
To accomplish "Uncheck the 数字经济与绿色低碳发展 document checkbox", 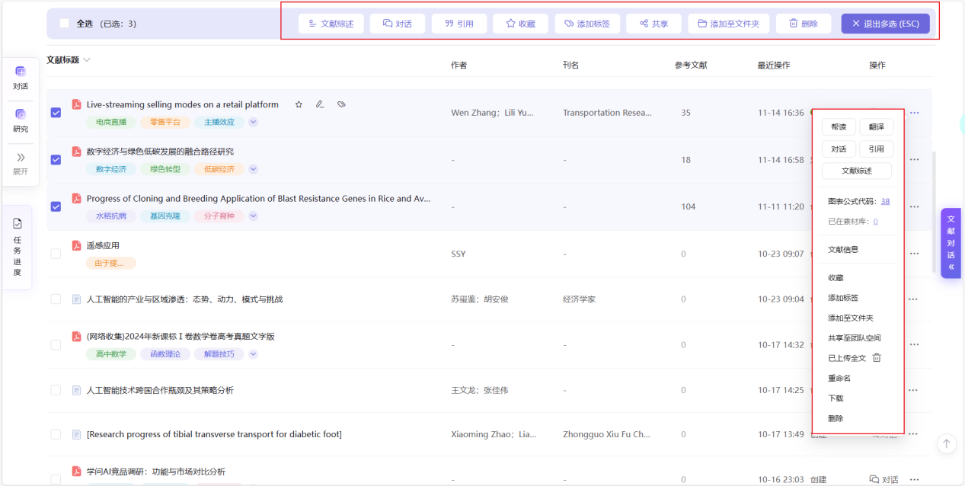I will (x=56, y=160).
